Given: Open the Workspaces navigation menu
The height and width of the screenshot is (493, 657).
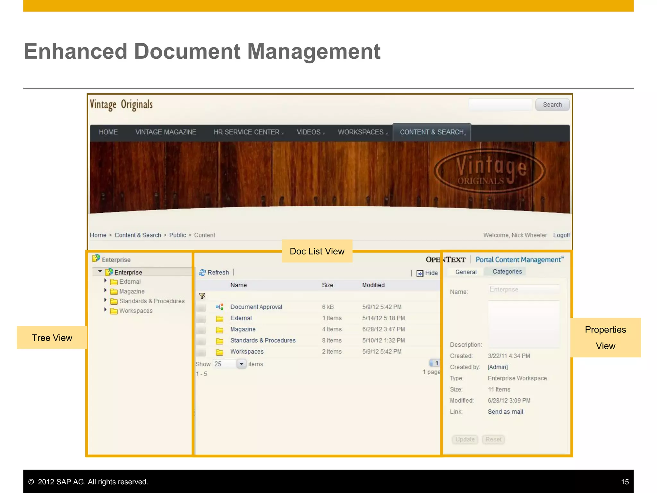Looking at the screenshot, I should pyautogui.click(x=363, y=132).
